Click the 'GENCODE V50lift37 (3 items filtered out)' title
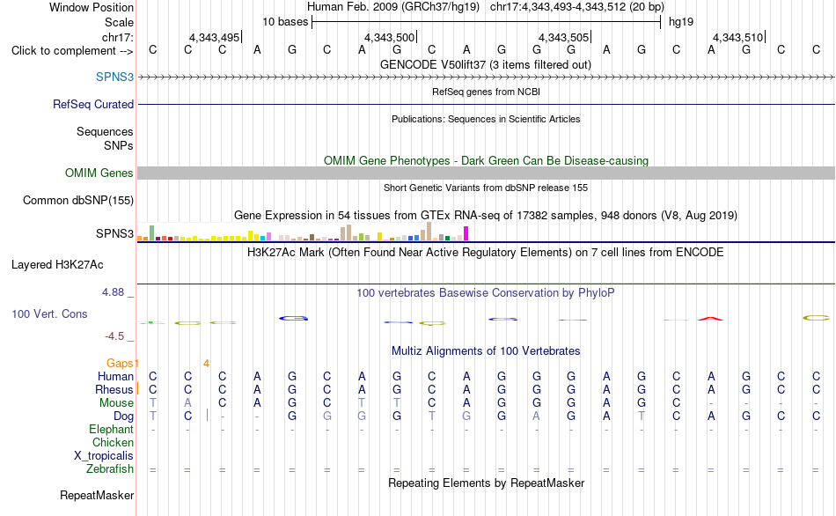Image resolution: width=836 pixels, height=516 pixels. (x=486, y=64)
